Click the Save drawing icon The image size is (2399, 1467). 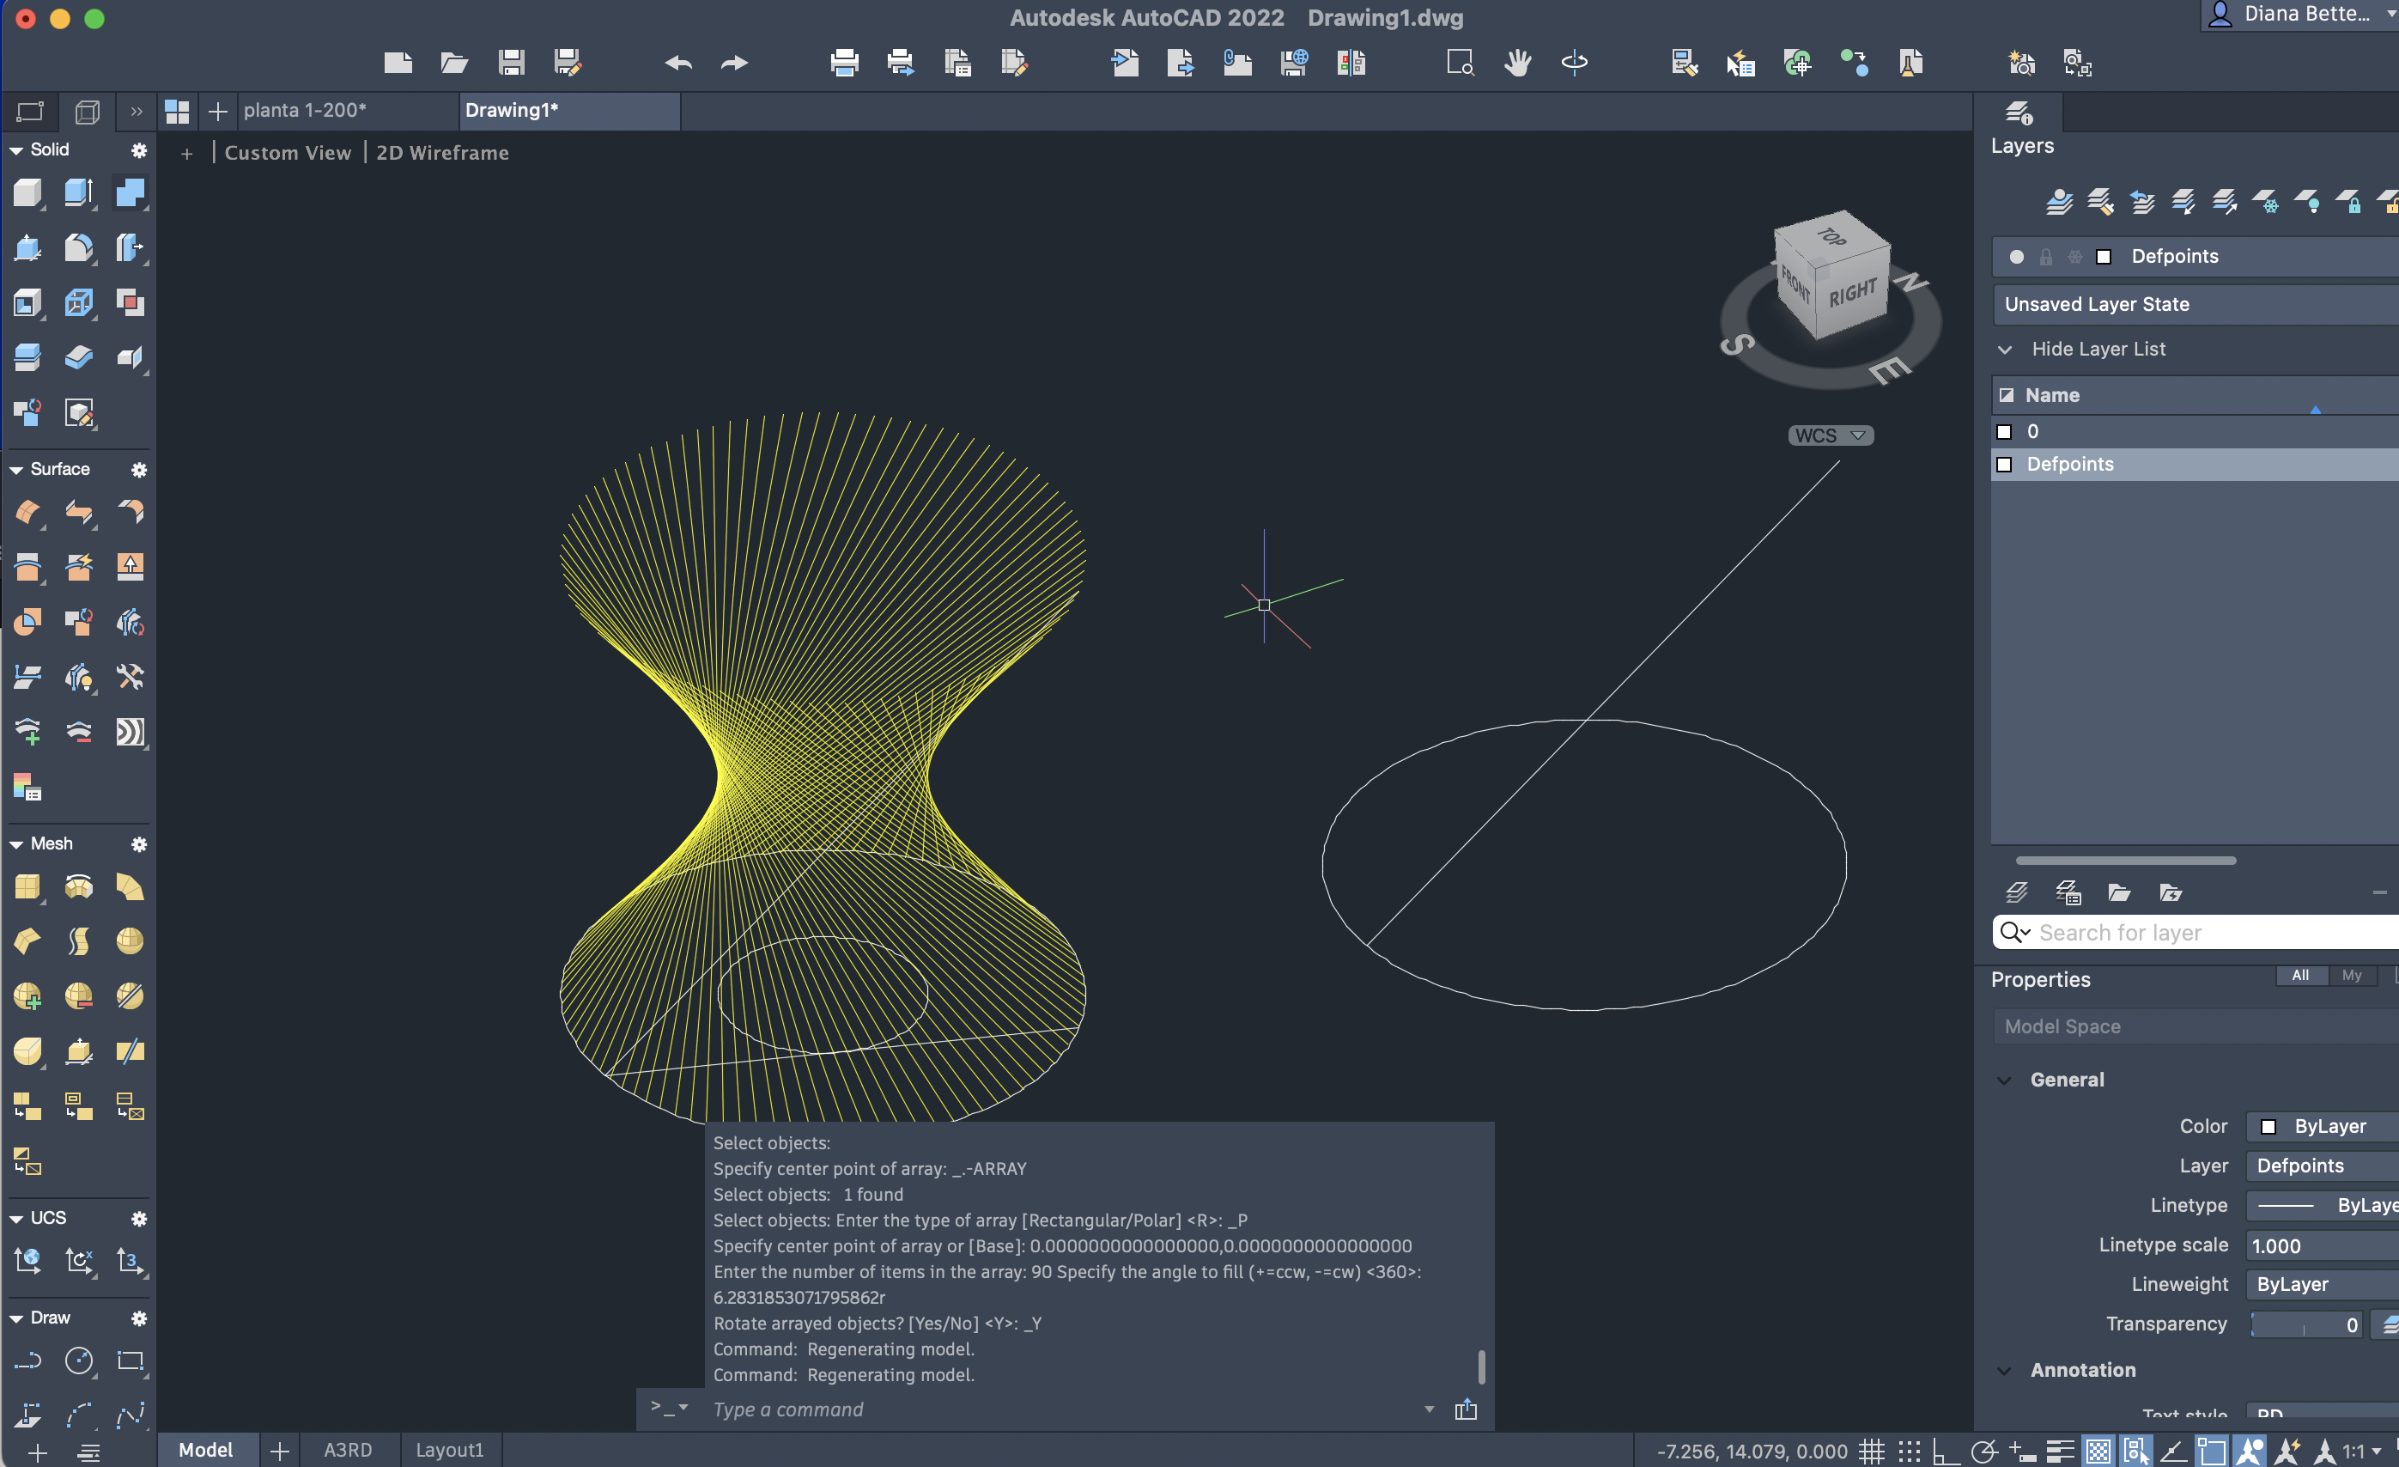tap(511, 64)
